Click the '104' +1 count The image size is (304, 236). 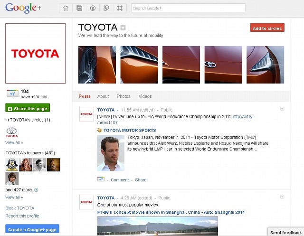click(x=25, y=91)
